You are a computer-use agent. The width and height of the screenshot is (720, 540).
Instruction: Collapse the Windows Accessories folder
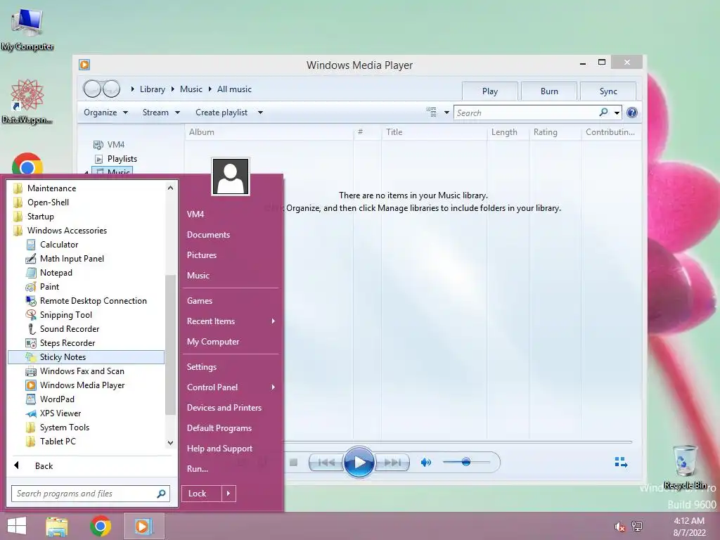click(67, 231)
